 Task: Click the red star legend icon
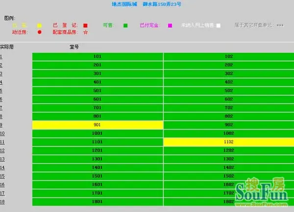point(85,32)
